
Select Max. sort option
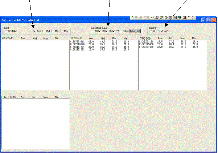(53, 31)
